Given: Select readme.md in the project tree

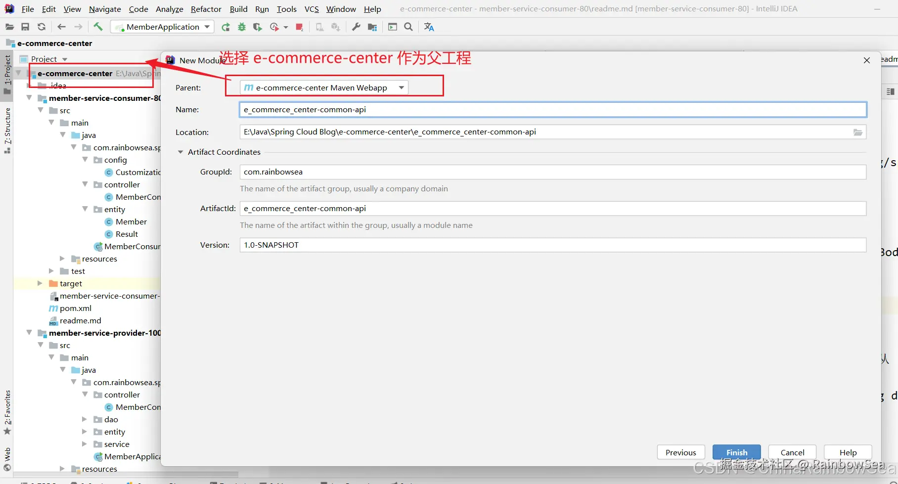Looking at the screenshot, I should click(75, 321).
